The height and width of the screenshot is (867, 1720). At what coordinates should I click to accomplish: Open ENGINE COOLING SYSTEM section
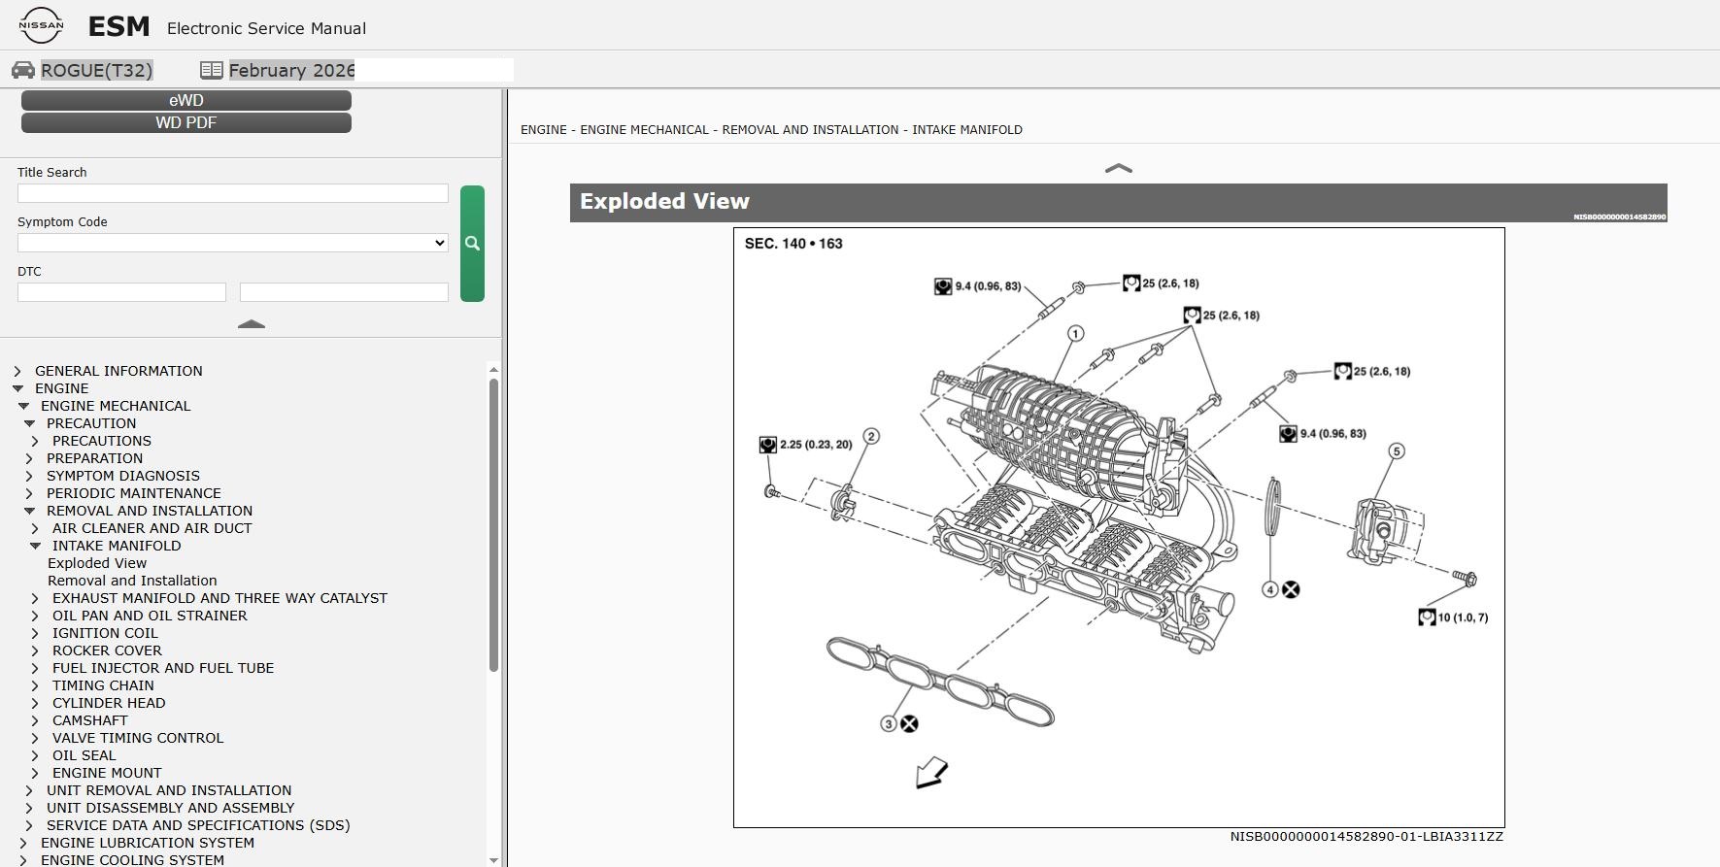click(x=132, y=860)
